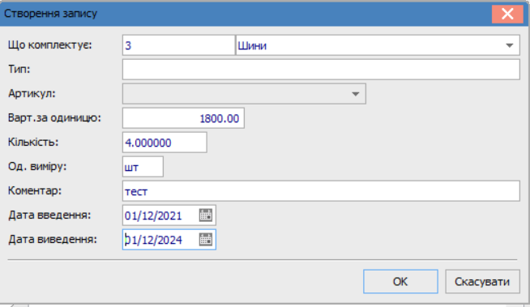Click the Кількість field 4.000000

[x=165, y=143]
